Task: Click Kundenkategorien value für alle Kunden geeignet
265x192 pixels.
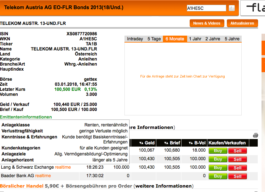Action: (x=104, y=148)
